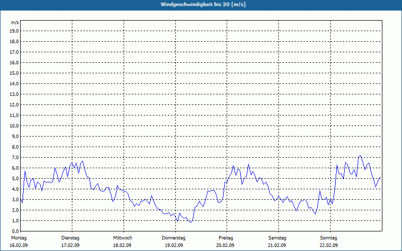Click the 2,0 axis value
The height and width of the screenshot is (251, 402).
coord(16,210)
